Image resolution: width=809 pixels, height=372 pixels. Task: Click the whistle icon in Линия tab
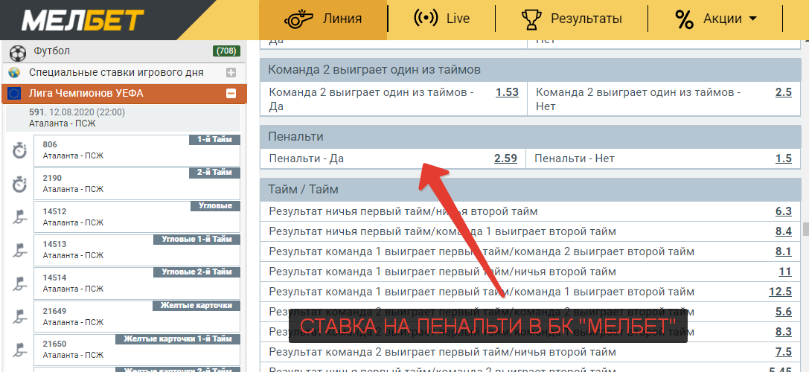[299, 19]
